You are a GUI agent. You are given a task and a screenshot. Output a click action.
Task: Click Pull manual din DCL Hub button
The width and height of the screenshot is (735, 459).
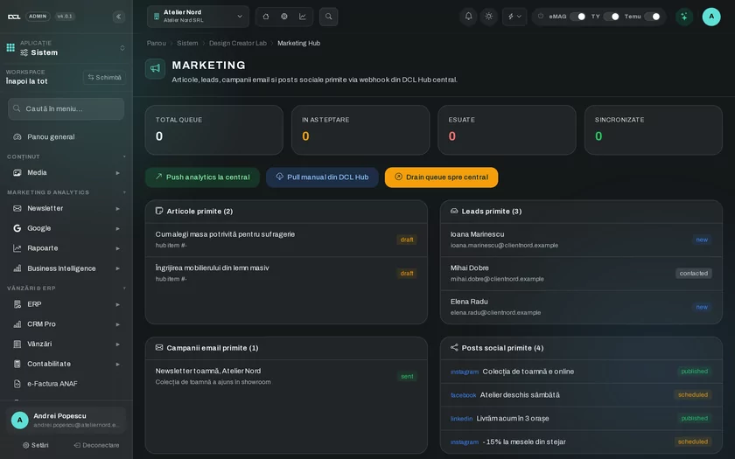[322, 177]
